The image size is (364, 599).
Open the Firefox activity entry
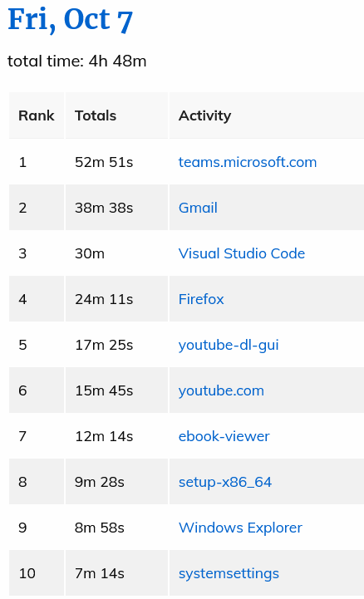pyautogui.click(x=201, y=299)
